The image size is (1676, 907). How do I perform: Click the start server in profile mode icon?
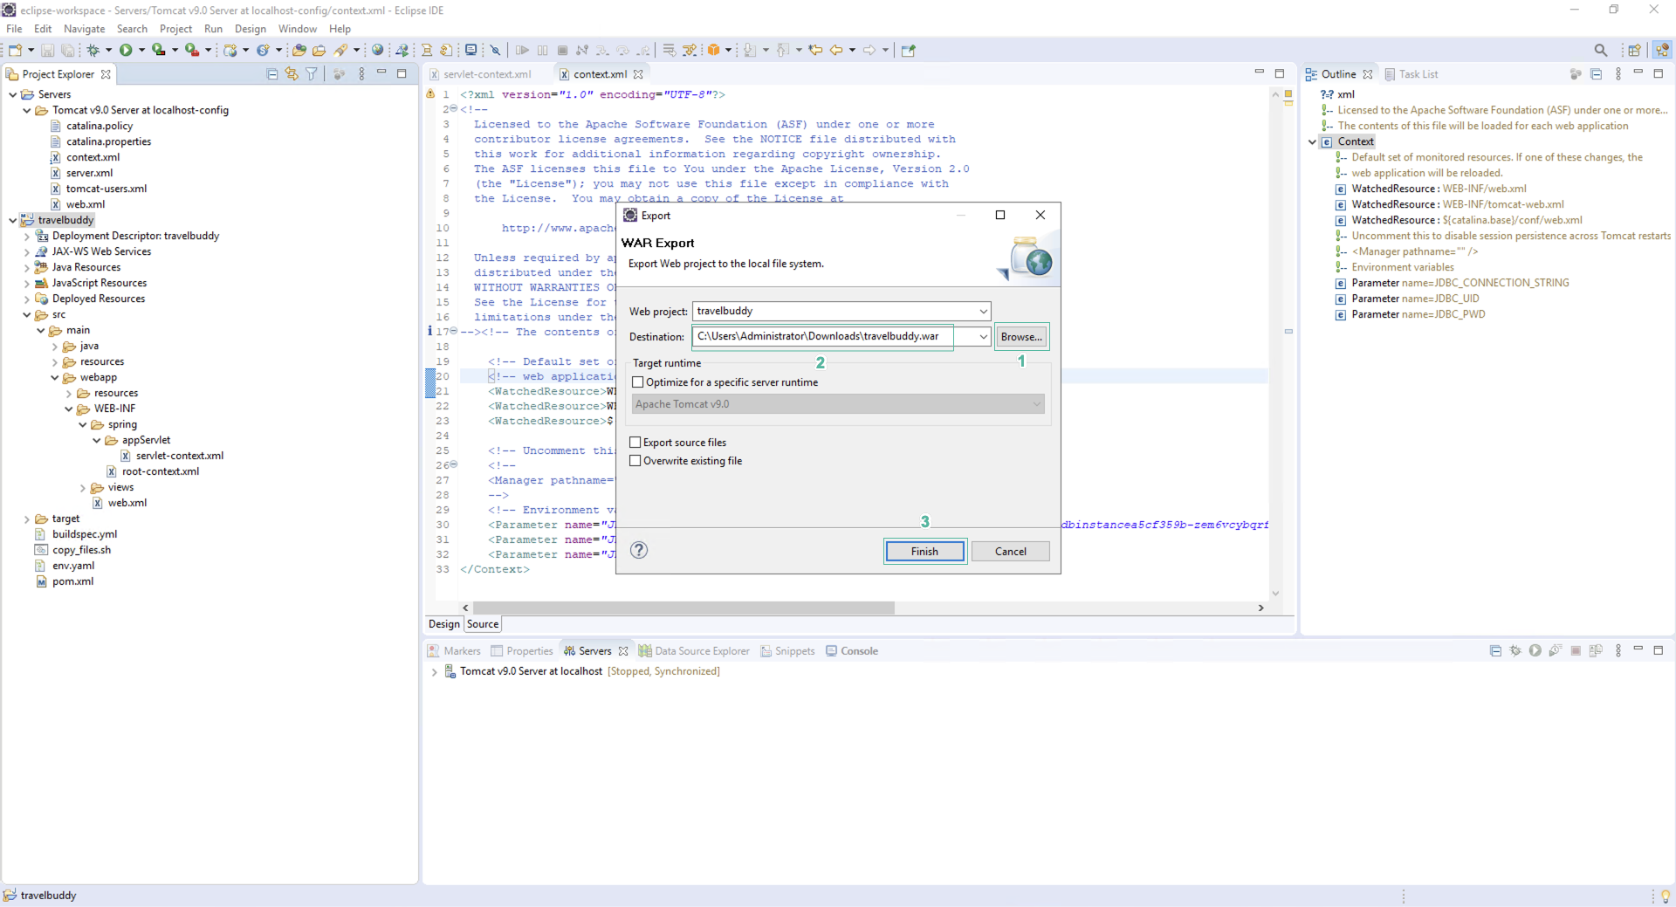pos(1555,650)
